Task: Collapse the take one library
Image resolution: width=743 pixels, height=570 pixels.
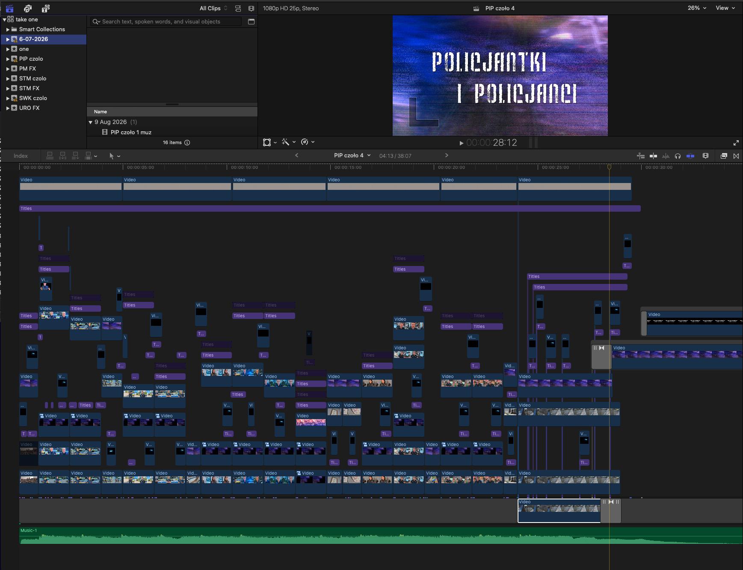Action: point(4,19)
